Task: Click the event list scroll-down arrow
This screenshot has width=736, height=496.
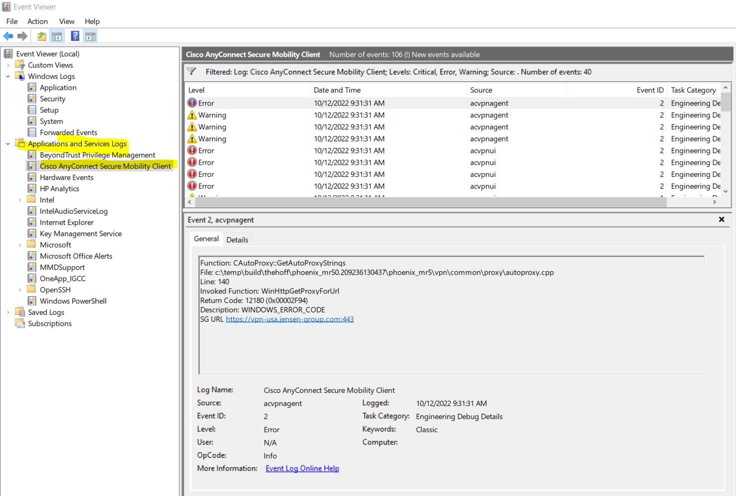Action: (726, 191)
